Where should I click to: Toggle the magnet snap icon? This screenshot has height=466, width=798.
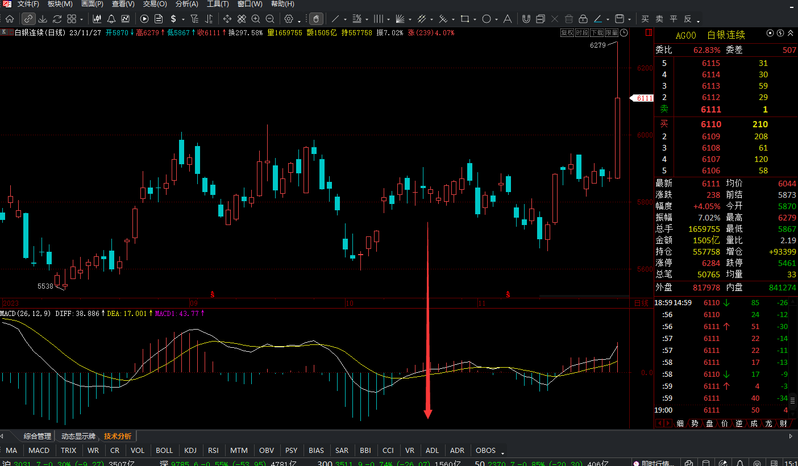coord(526,19)
